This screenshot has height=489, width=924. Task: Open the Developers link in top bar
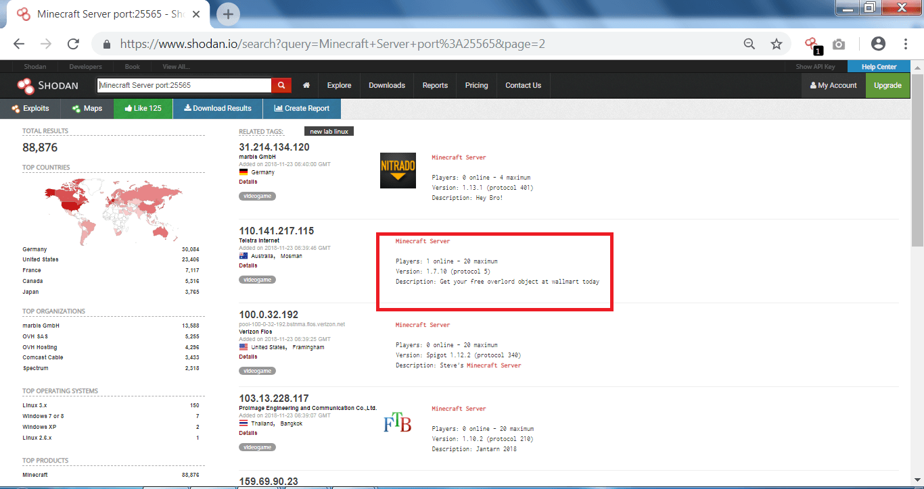point(85,67)
